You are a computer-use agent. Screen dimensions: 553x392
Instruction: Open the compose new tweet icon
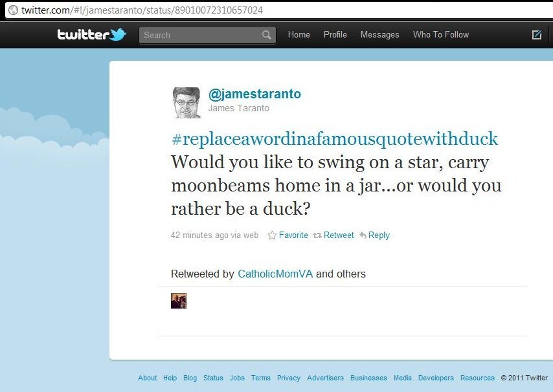536,34
